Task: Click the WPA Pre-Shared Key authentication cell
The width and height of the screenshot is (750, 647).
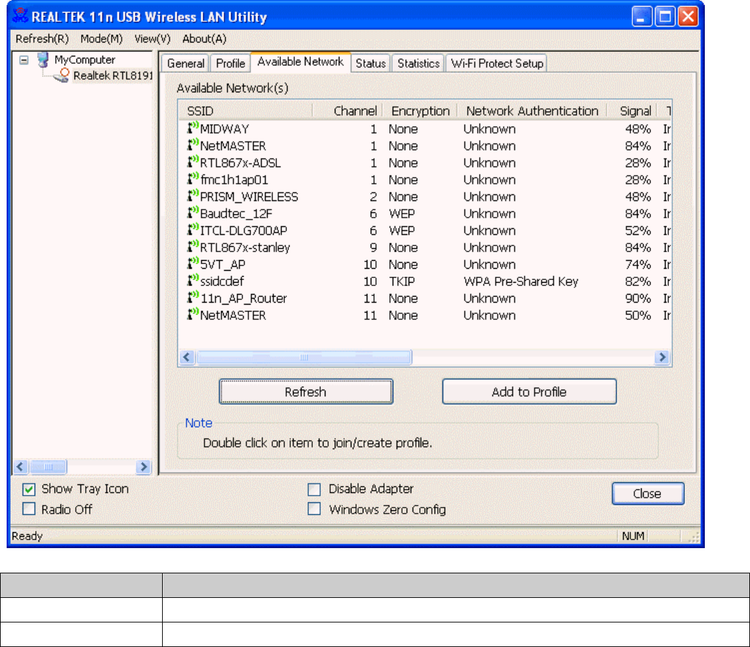Action: pyautogui.click(x=521, y=281)
